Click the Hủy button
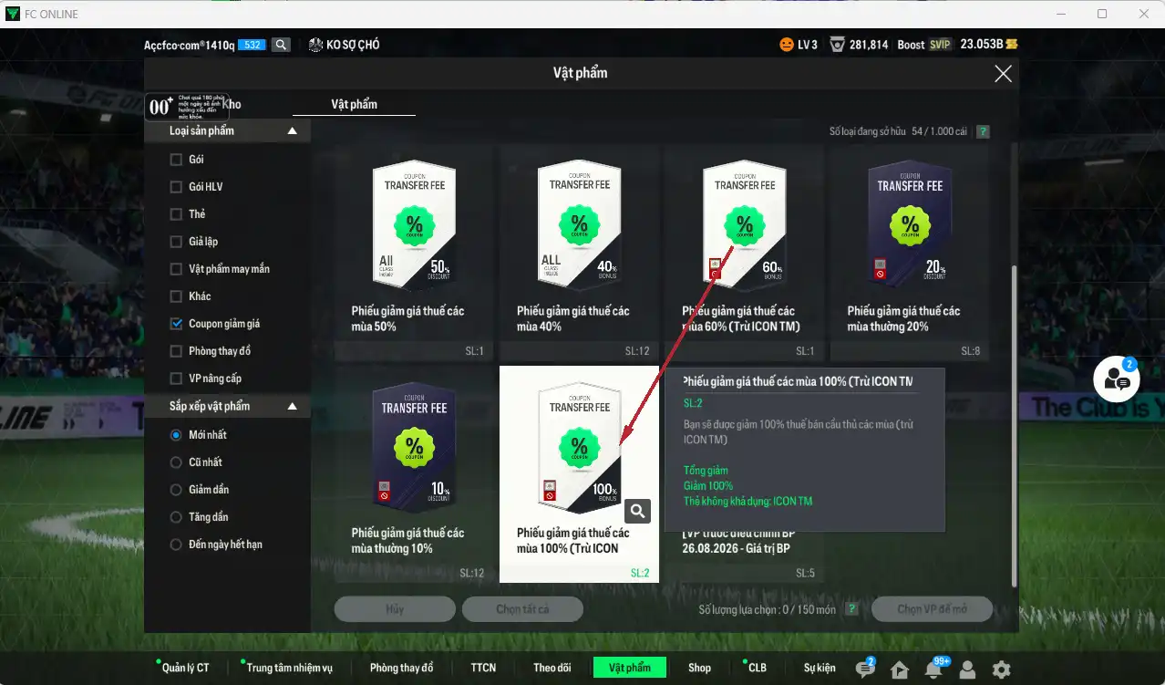The height and width of the screenshot is (685, 1165). 395,609
